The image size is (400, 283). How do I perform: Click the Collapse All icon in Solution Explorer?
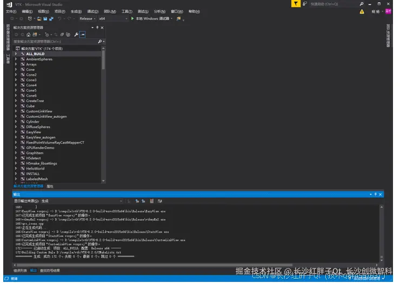point(62,35)
